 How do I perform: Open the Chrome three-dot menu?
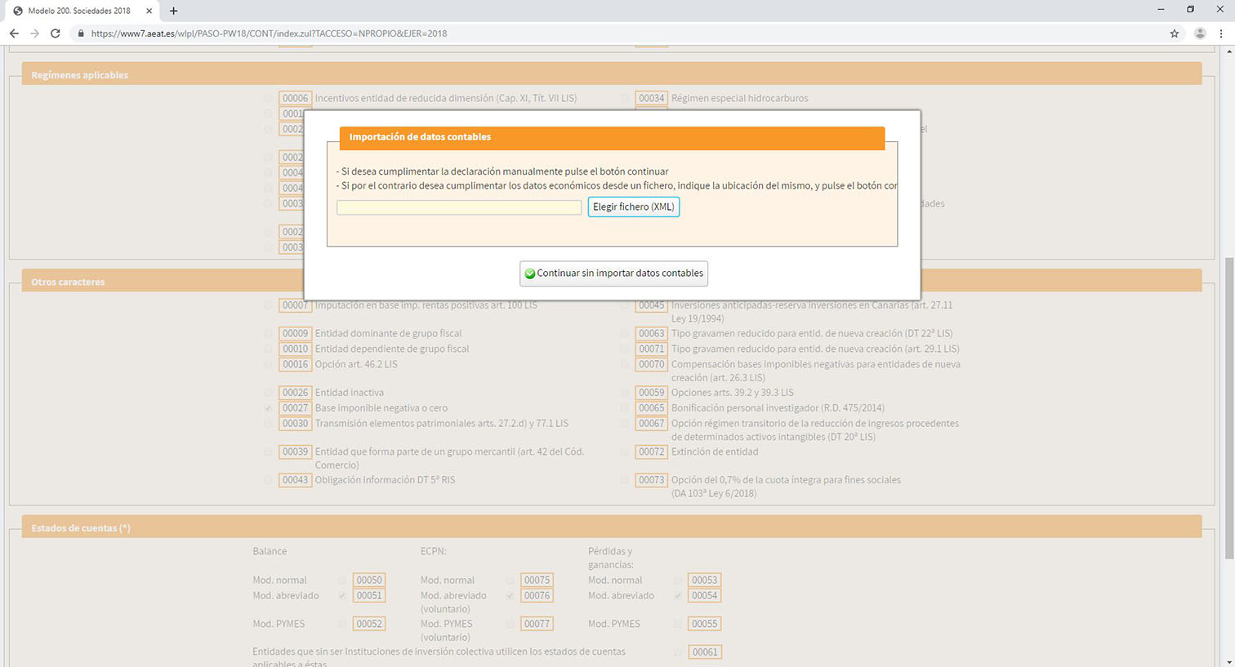(1221, 33)
